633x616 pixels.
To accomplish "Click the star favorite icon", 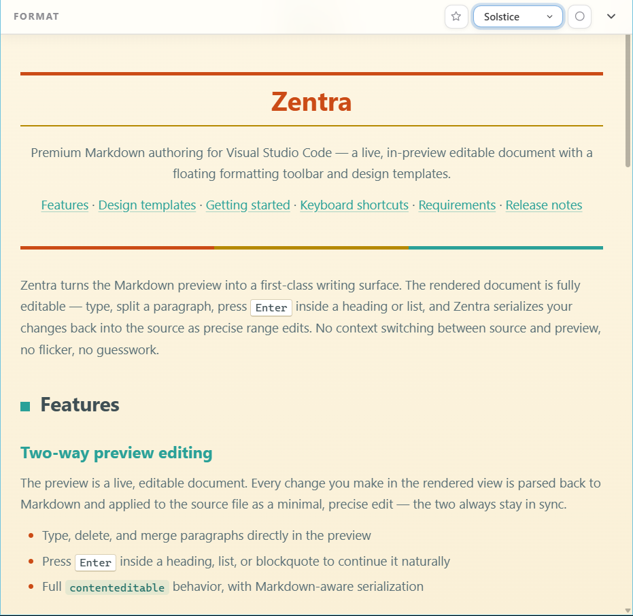I will point(456,16).
